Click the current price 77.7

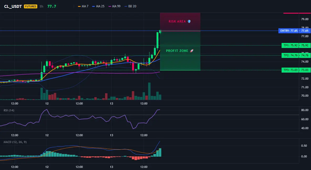52,6
